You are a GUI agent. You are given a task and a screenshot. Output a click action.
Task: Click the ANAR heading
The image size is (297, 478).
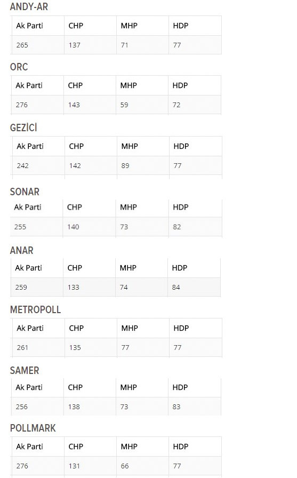point(22,251)
